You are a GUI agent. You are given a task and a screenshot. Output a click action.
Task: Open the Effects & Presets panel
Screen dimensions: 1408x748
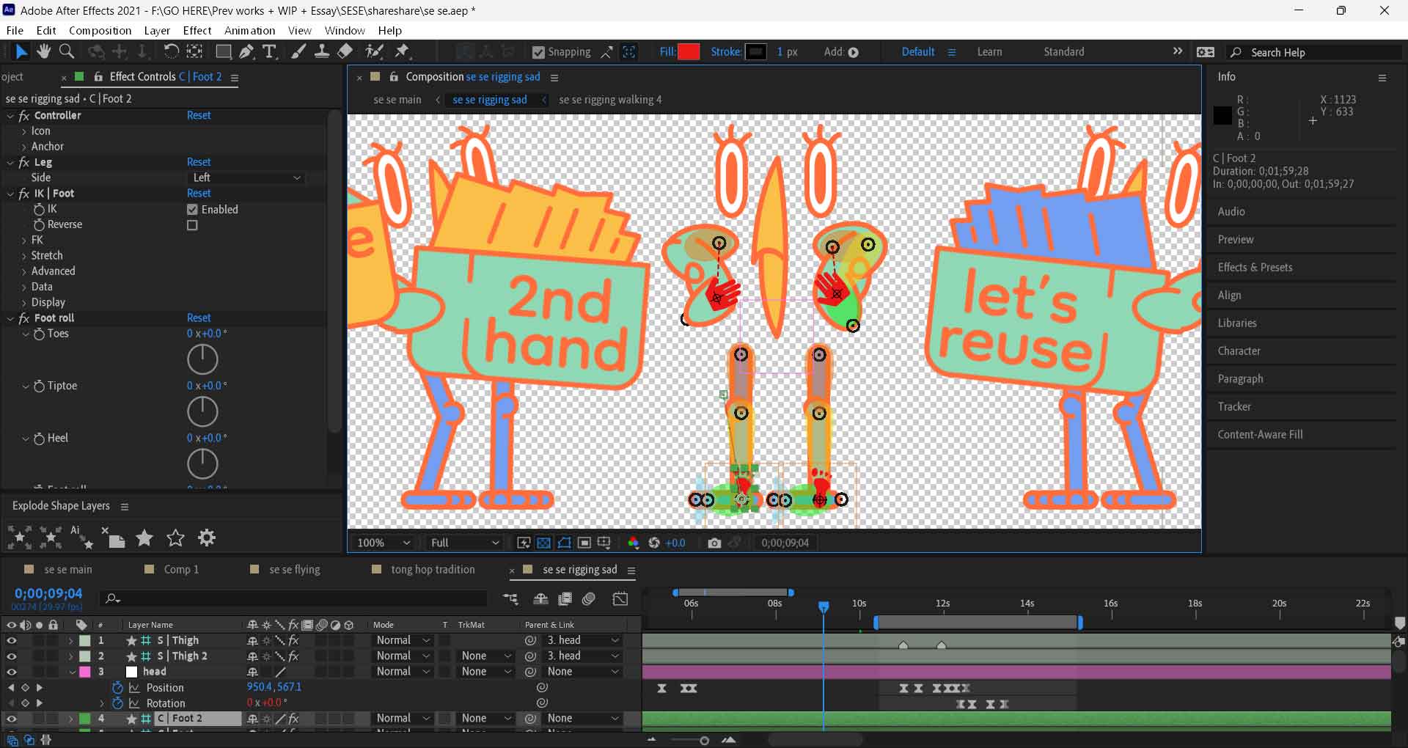pyautogui.click(x=1255, y=267)
